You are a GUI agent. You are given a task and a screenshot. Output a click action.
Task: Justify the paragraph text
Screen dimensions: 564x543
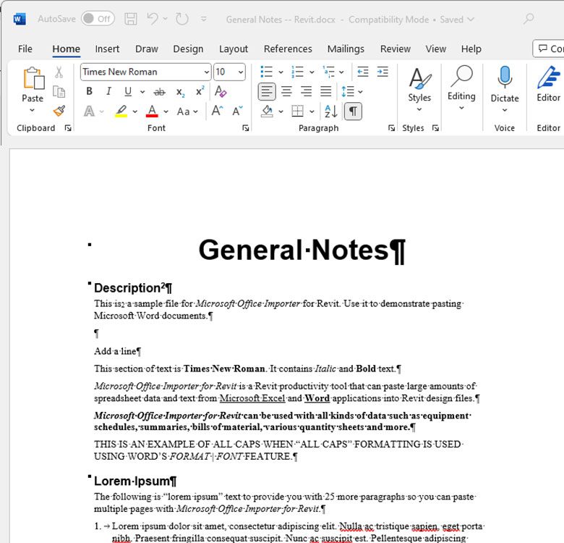click(326, 91)
